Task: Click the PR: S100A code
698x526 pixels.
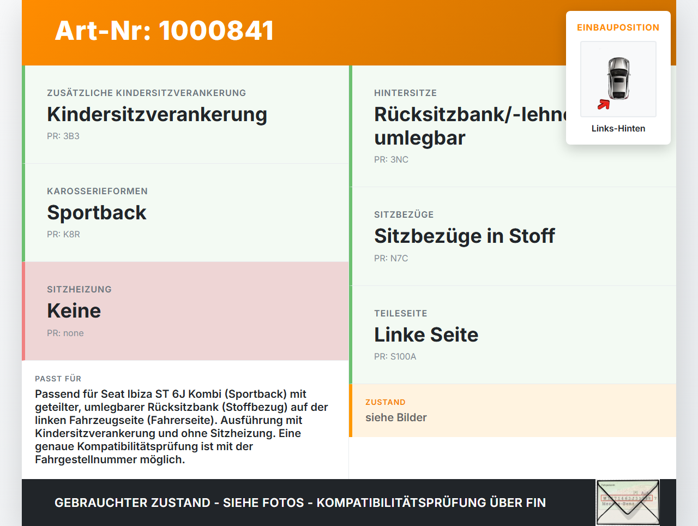Action: 395,356
